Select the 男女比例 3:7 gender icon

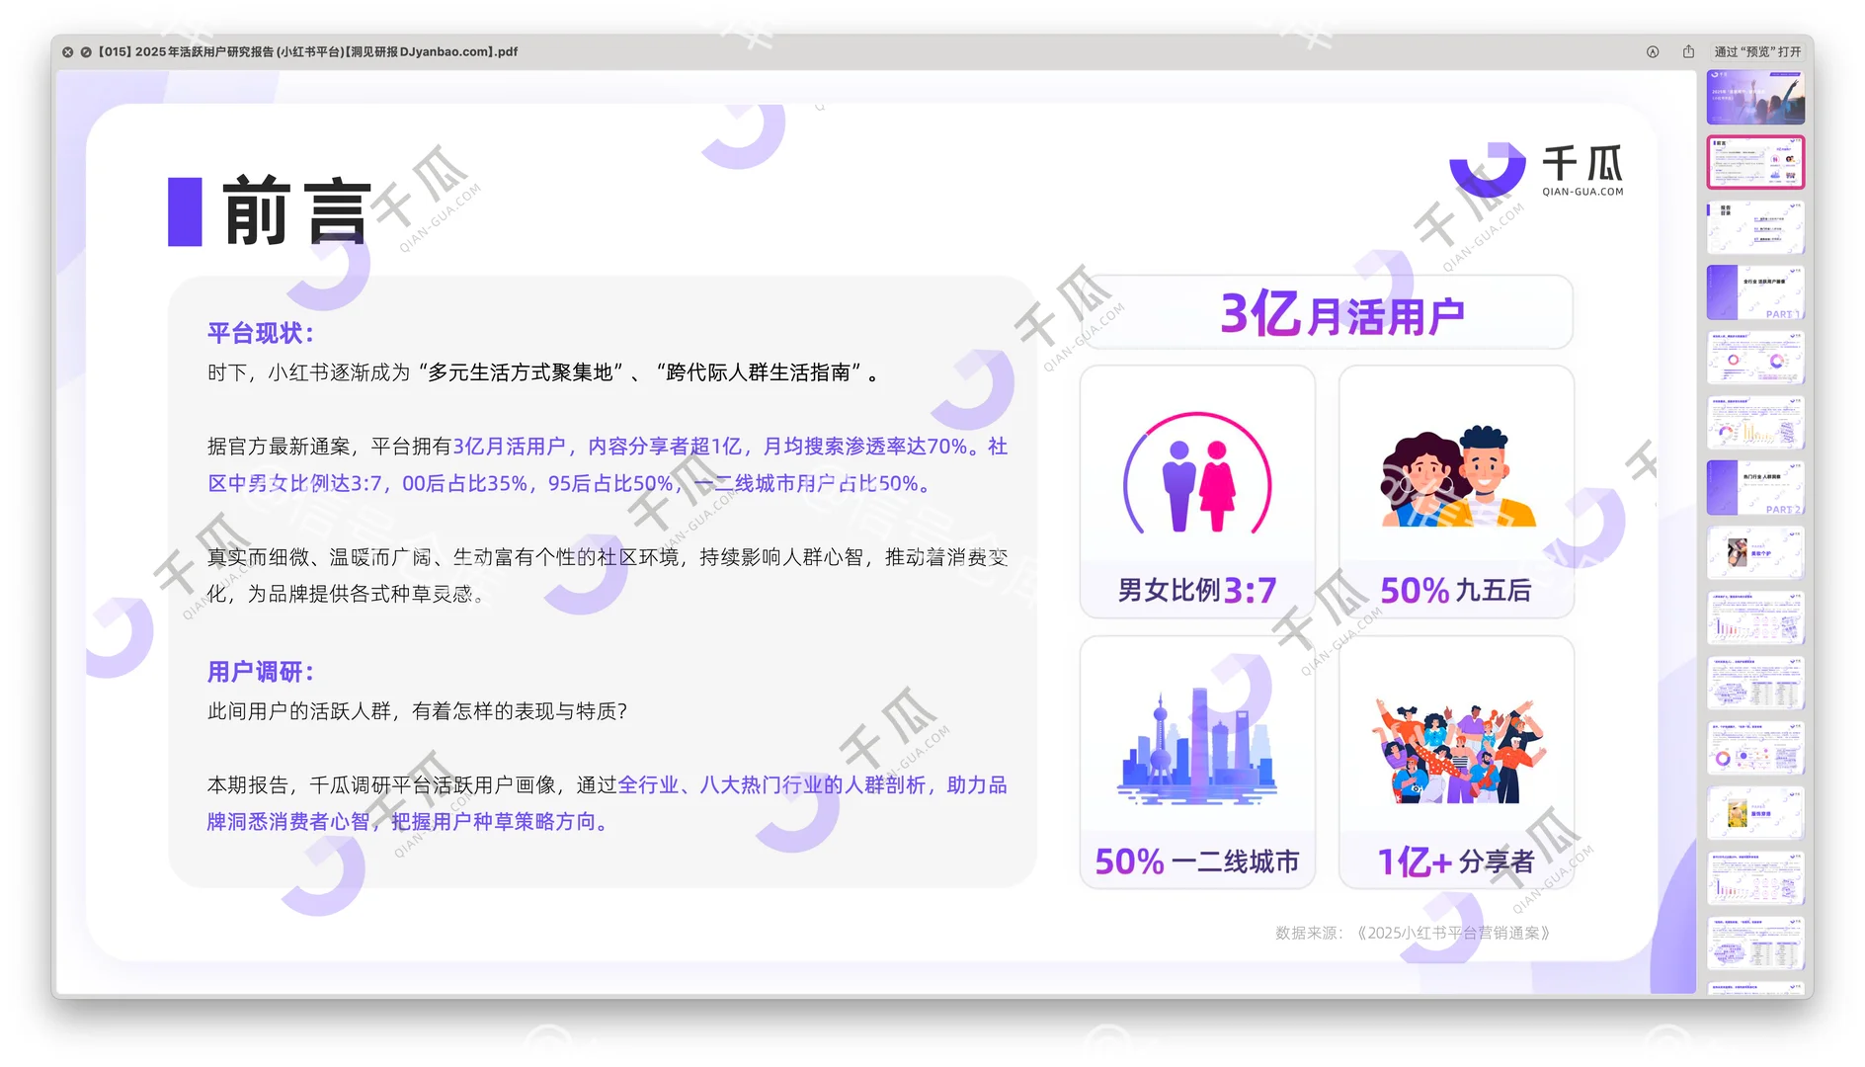point(1196,471)
